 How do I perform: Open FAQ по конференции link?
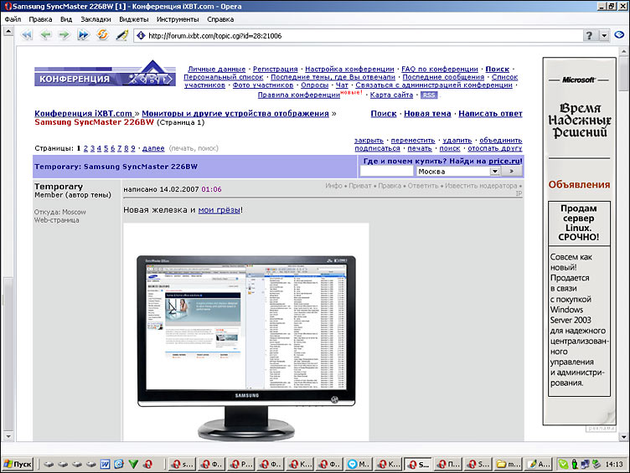pyautogui.click(x=440, y=69)
